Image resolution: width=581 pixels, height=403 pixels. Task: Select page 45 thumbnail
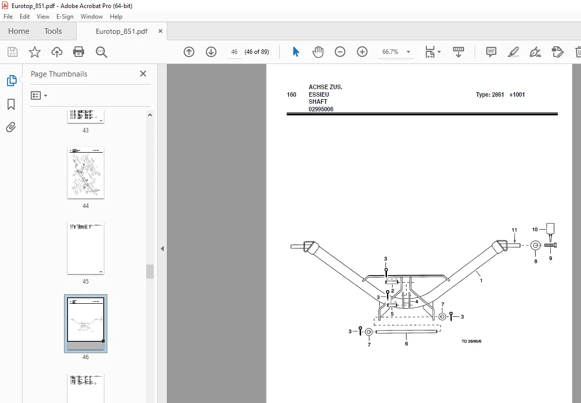[86, 248]
